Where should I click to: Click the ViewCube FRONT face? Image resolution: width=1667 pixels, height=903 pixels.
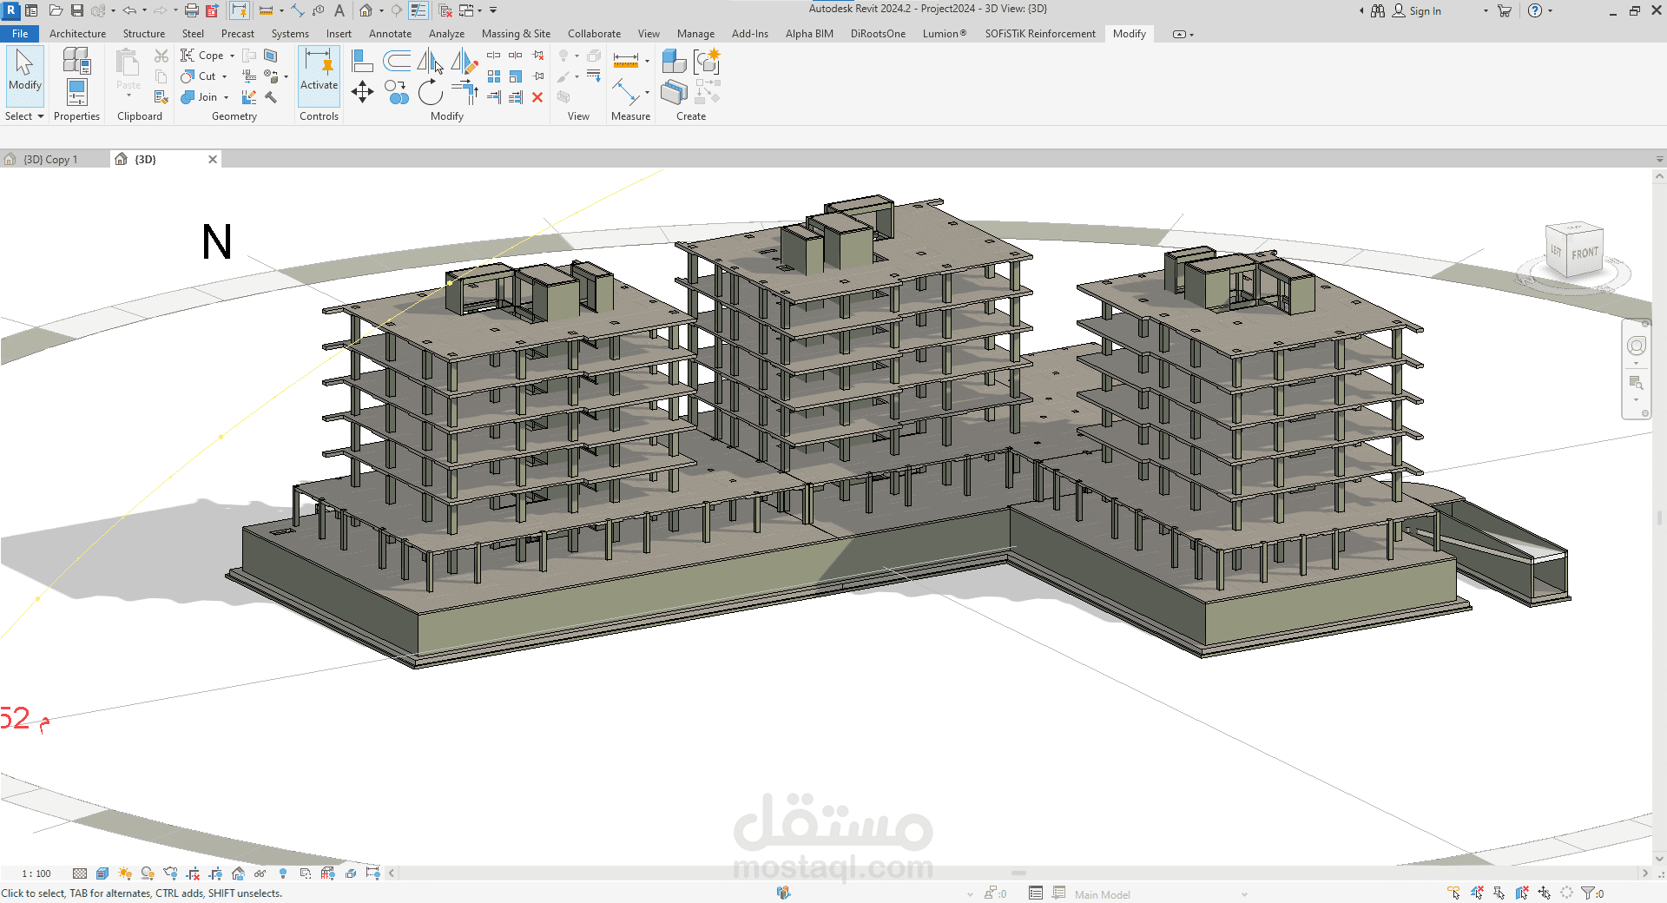coord(1584,253)
